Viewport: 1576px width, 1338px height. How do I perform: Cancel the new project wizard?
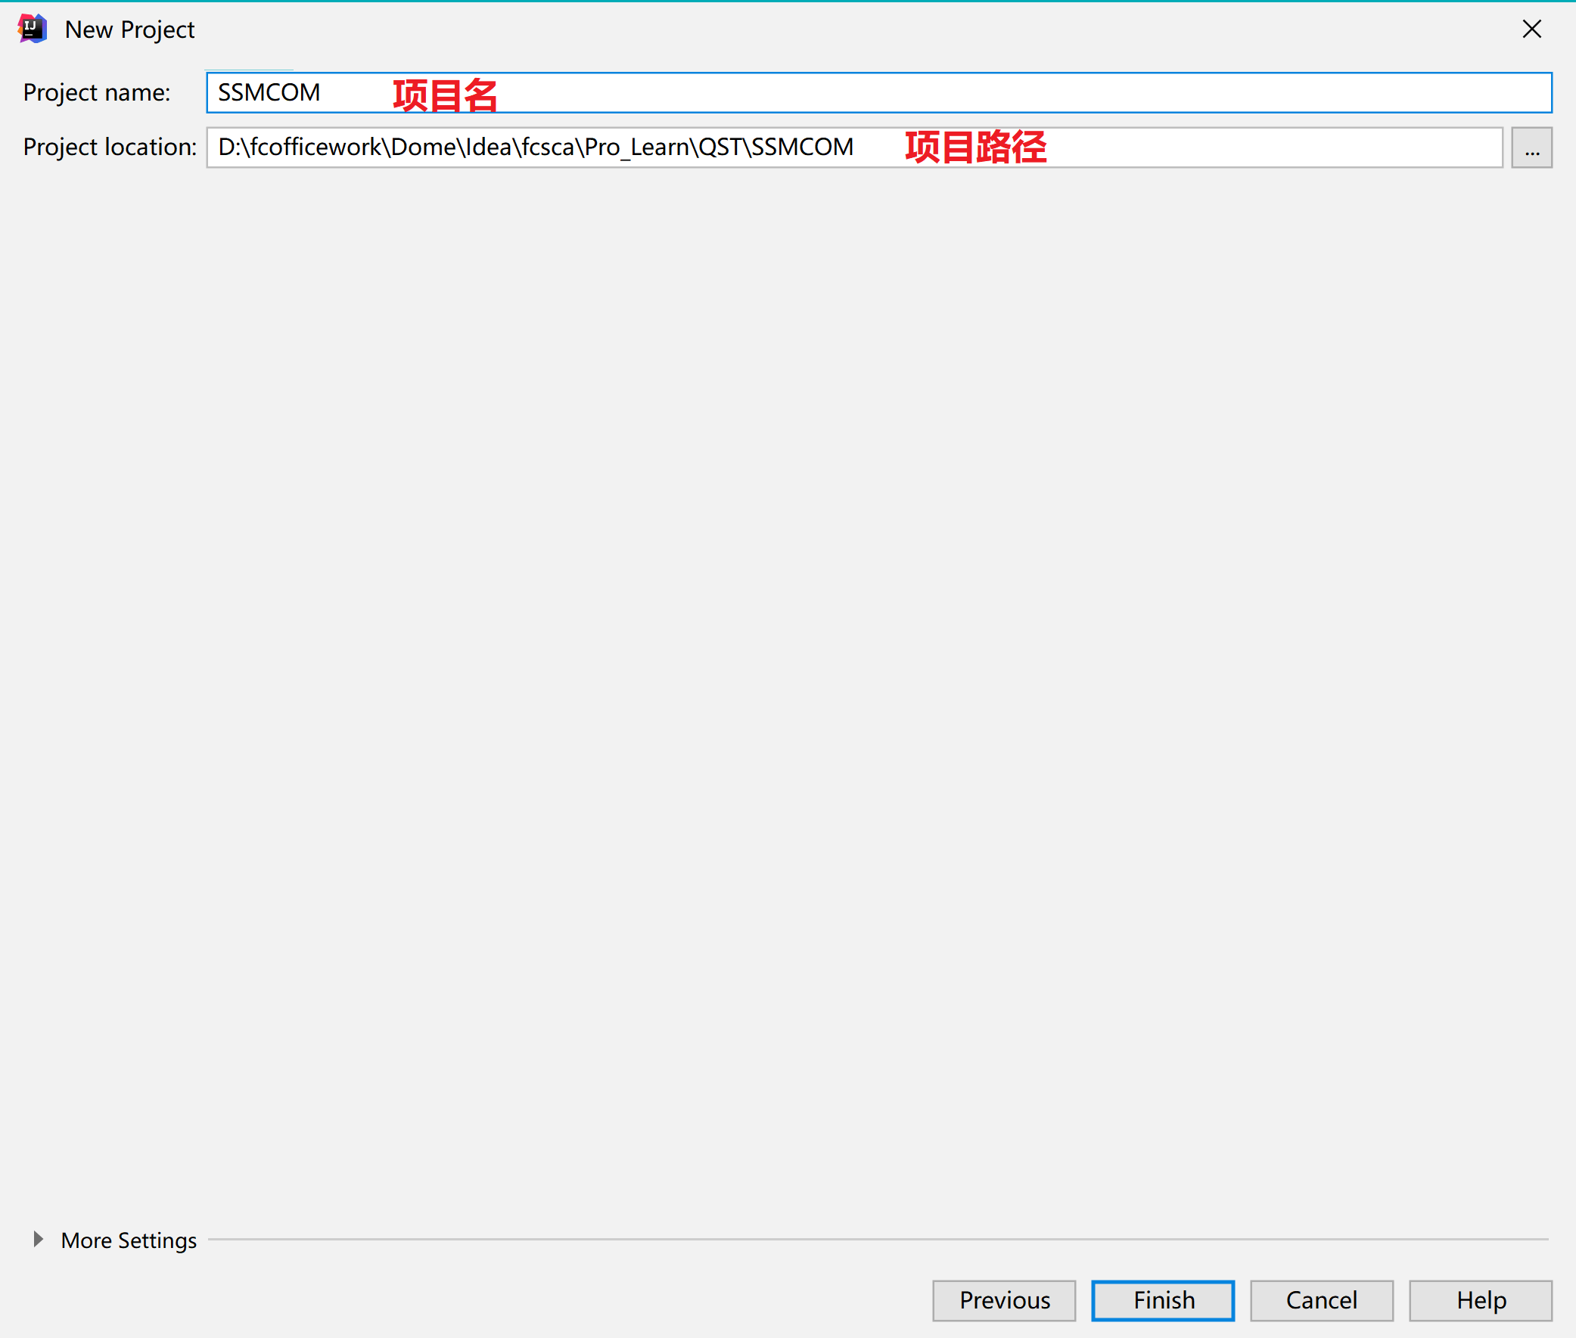point(1320,1300)
